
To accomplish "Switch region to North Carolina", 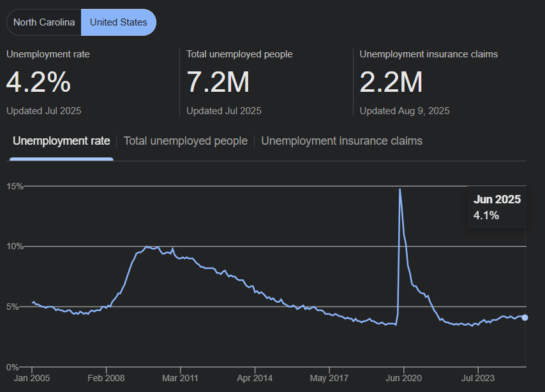I will pos(44,22).
